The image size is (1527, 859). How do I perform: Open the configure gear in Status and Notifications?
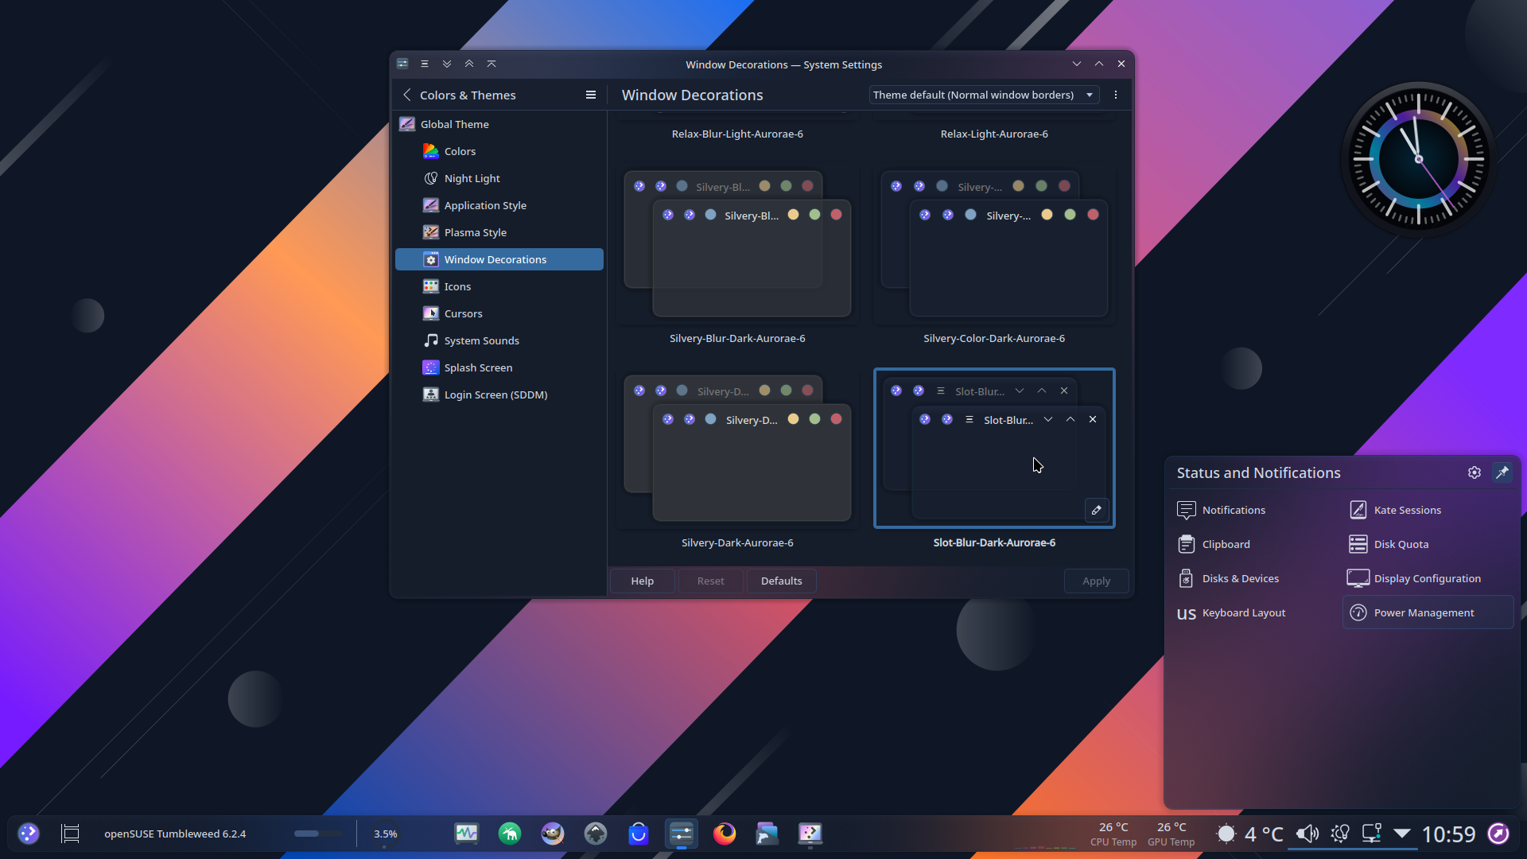point(1475,472)
